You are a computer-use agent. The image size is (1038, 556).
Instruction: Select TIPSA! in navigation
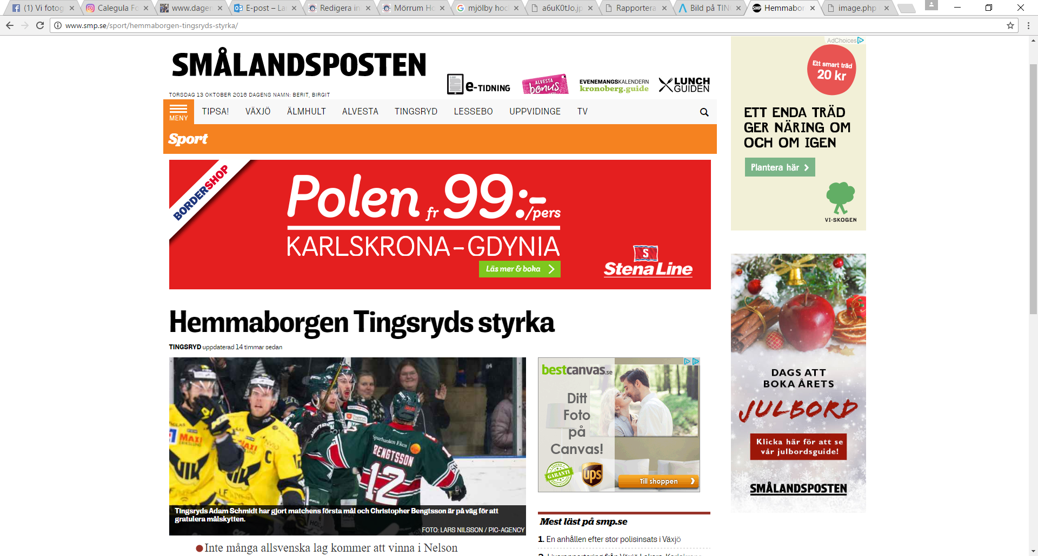[x=215, y=112]
